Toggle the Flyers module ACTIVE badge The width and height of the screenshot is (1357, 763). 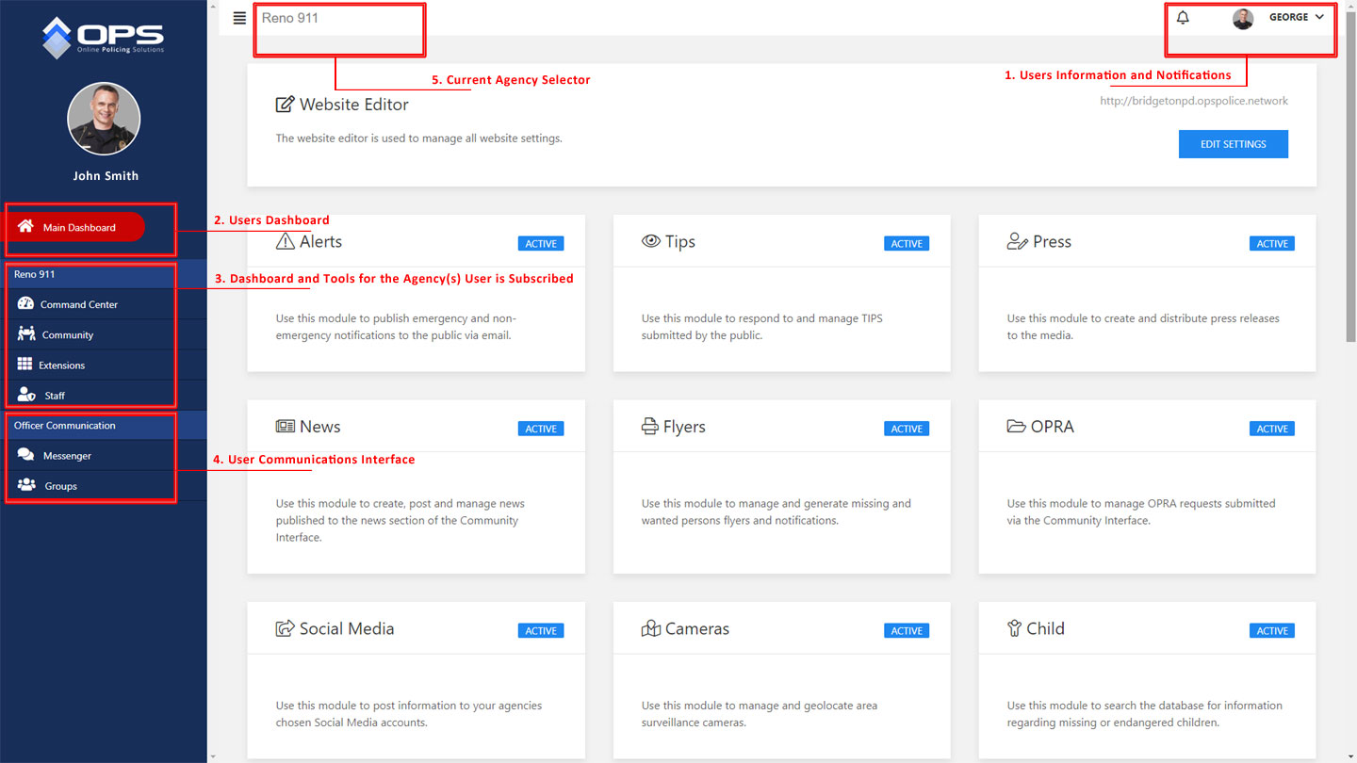[x=906, y=429]
